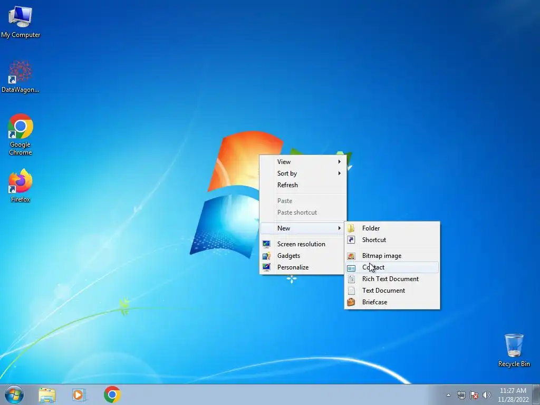Click the Personalize menu icon
Image resolution: width=540 pixels, height=405 pixels.
coord(266,267)
